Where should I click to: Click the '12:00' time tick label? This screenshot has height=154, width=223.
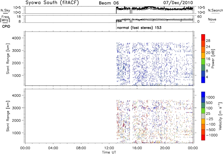(109, 148)
